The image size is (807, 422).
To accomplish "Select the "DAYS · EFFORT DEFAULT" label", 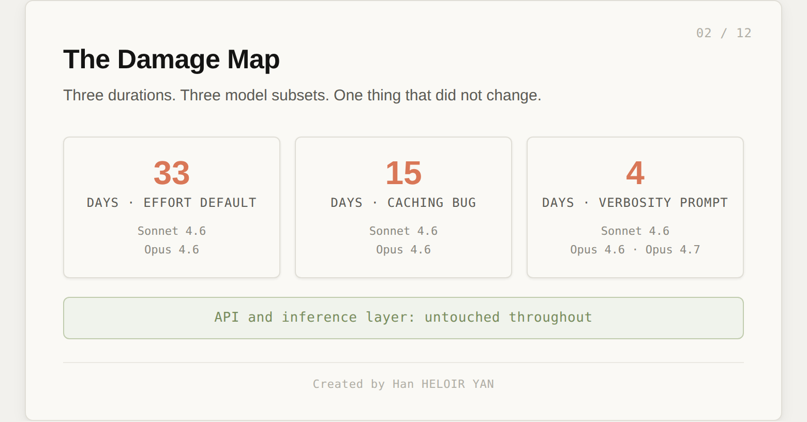I will click(172, 203).
